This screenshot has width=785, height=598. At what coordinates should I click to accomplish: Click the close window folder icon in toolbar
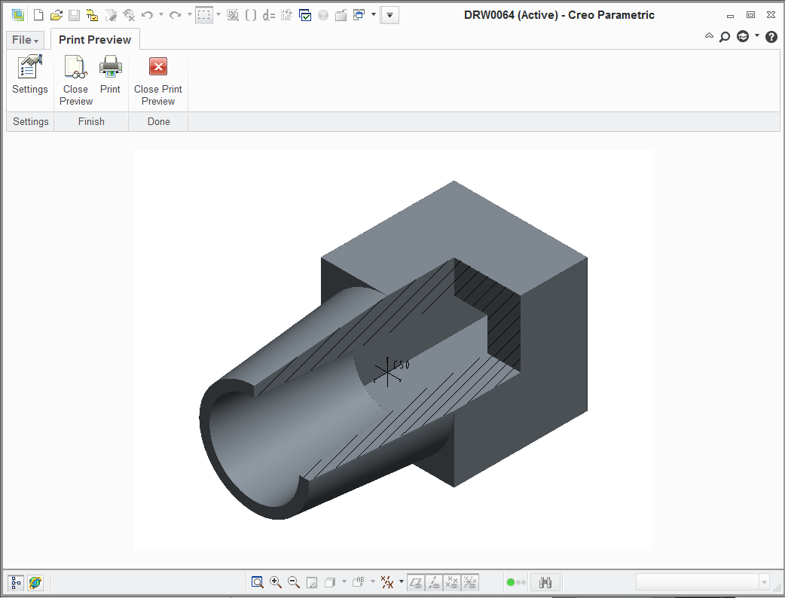click(341, 15)
